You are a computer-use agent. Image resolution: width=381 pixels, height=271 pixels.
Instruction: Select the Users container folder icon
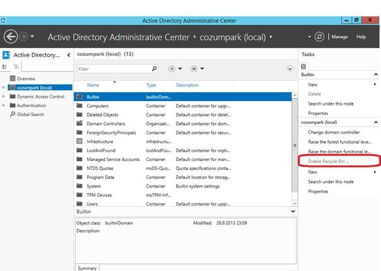pos(79,203)
